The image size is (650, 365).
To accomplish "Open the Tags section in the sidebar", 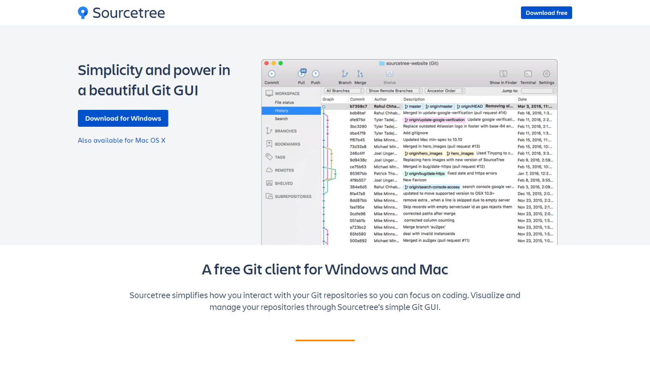I will click(x=280, y=157).
